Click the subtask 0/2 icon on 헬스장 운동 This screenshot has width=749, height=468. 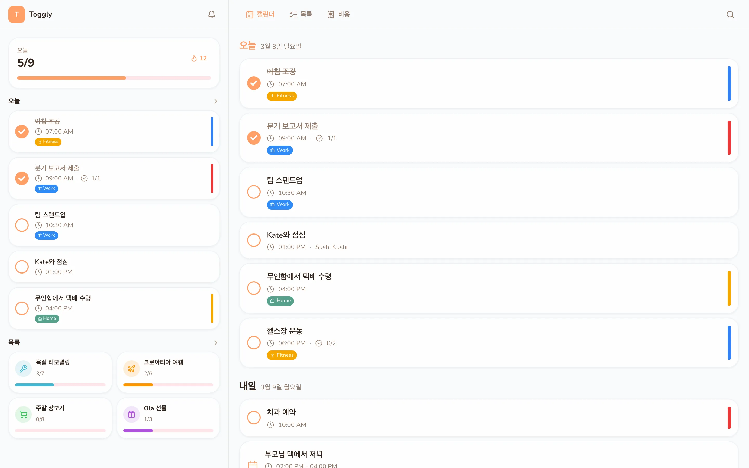point(319,343)
